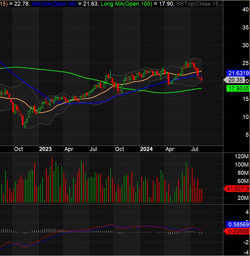Select the blue 0.58569 indicator tag
250x256 pixels.
[238, 224]
